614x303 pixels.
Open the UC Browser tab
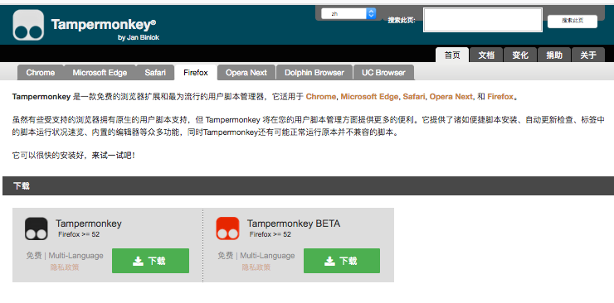click(383, 73)
